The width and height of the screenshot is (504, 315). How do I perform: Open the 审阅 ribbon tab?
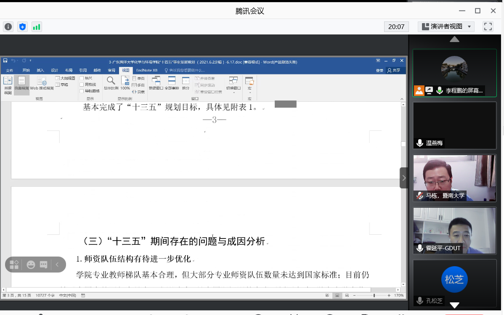pos(111,70)
